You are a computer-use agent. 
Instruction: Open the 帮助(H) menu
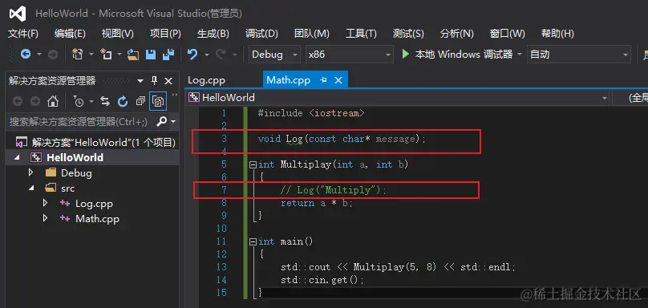[x=557, y=34]
